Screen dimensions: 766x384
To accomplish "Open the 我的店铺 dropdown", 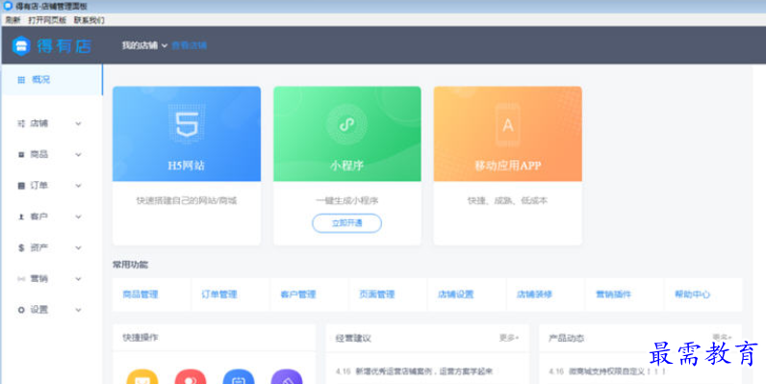I will coord(144,45).
